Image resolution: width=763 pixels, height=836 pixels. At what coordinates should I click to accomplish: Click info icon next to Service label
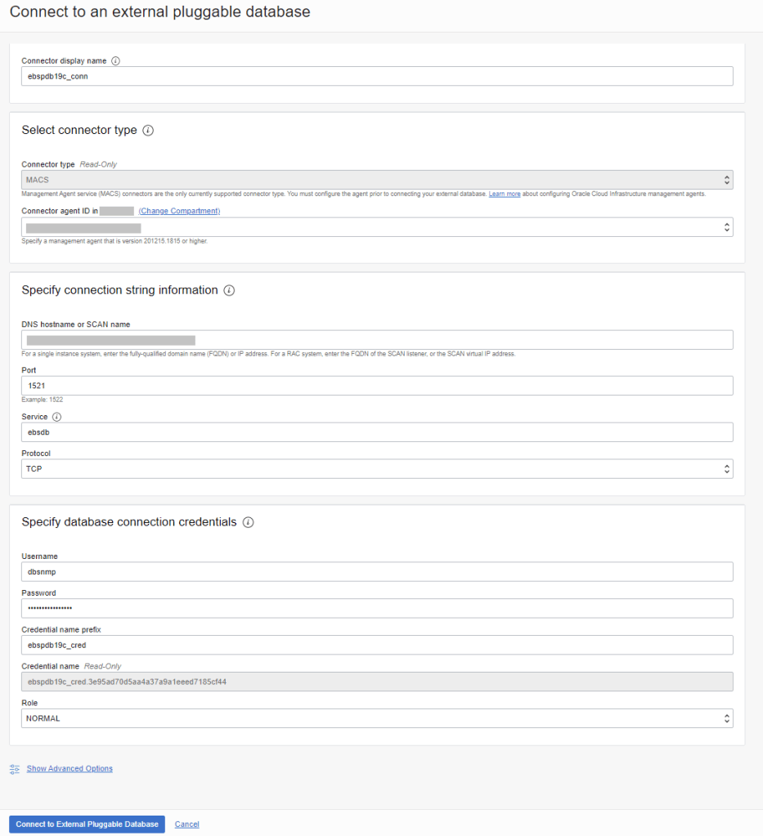coord(56,417)
